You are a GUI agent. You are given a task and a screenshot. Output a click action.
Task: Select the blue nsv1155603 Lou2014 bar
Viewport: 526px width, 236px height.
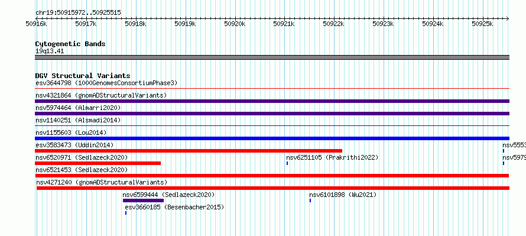[272, 138]
